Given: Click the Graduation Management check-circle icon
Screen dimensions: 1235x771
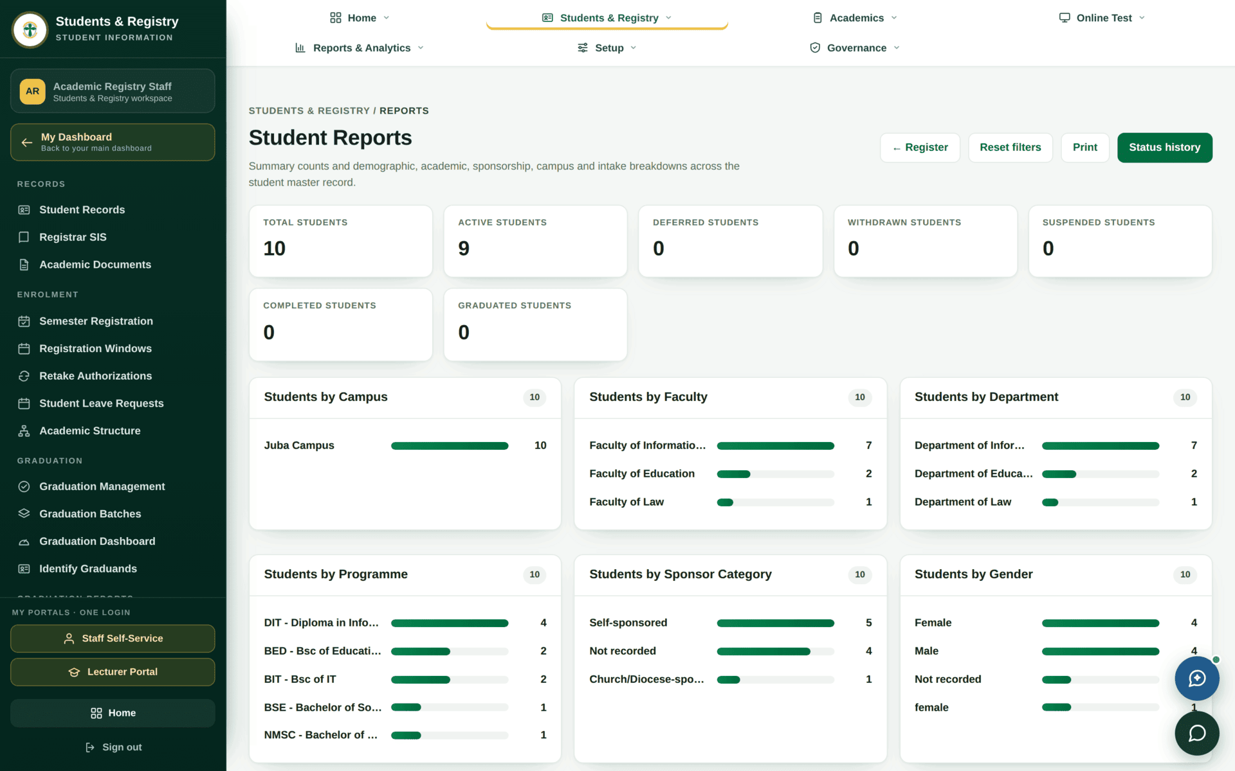Looking at the screenshot, I should point(24,486).
